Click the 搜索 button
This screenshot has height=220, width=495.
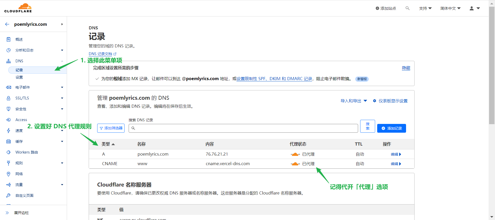[367, 126]
